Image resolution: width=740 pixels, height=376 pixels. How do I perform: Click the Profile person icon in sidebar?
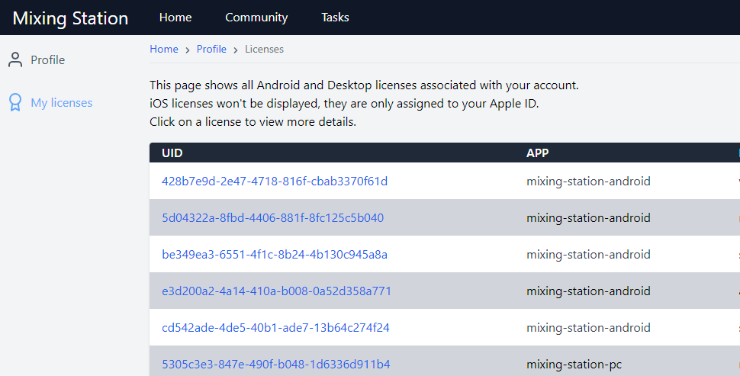tap(15, 60)
